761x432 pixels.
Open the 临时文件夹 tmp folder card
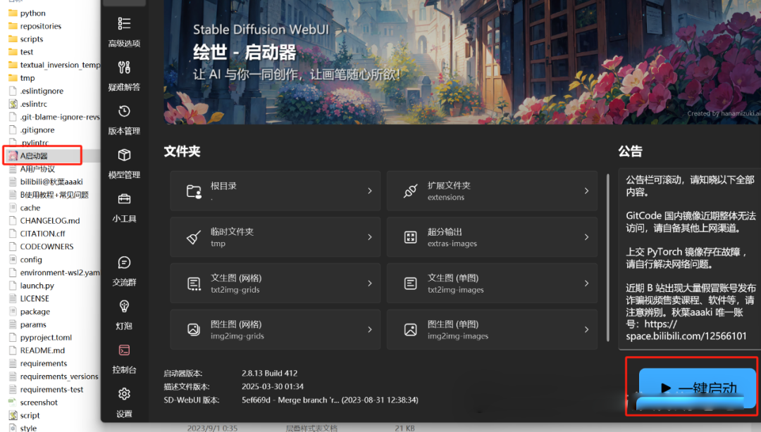[276, 237]
